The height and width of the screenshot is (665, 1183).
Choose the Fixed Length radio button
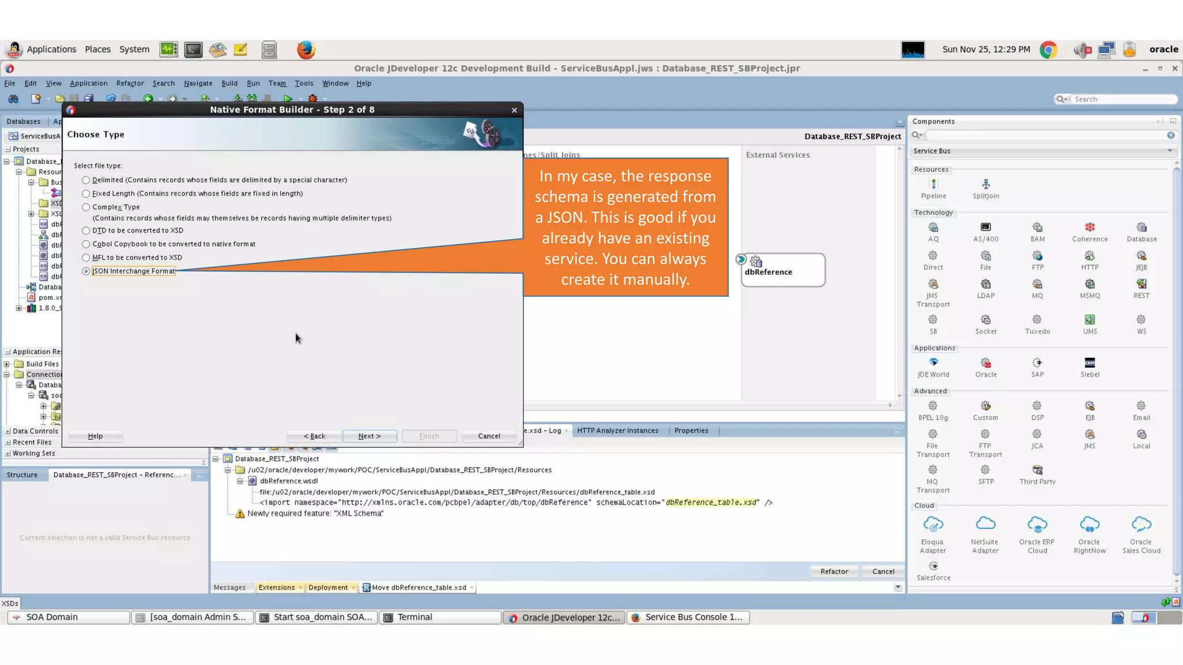coord(86,194)
